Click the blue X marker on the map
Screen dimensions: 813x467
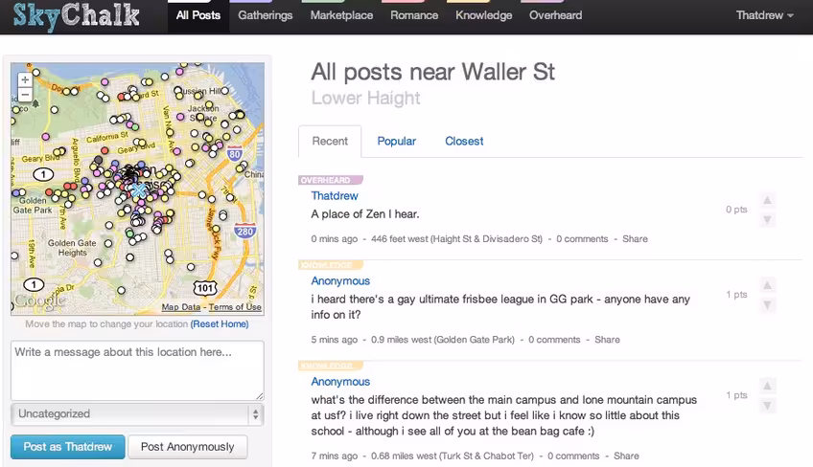(138, 190)
